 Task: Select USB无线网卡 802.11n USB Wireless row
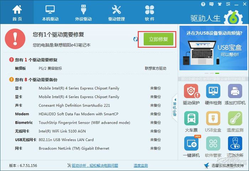[88, 140]
